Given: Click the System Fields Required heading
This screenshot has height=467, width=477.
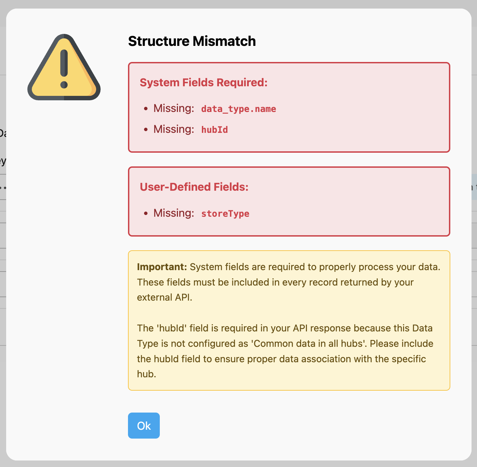Looking at the screenshot, I should pos(204,83).
